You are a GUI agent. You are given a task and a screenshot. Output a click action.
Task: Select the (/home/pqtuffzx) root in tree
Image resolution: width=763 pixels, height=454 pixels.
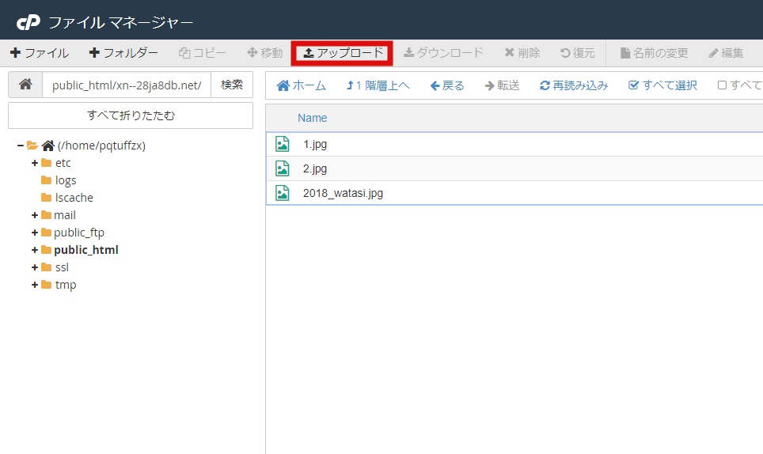pos(101,146)
